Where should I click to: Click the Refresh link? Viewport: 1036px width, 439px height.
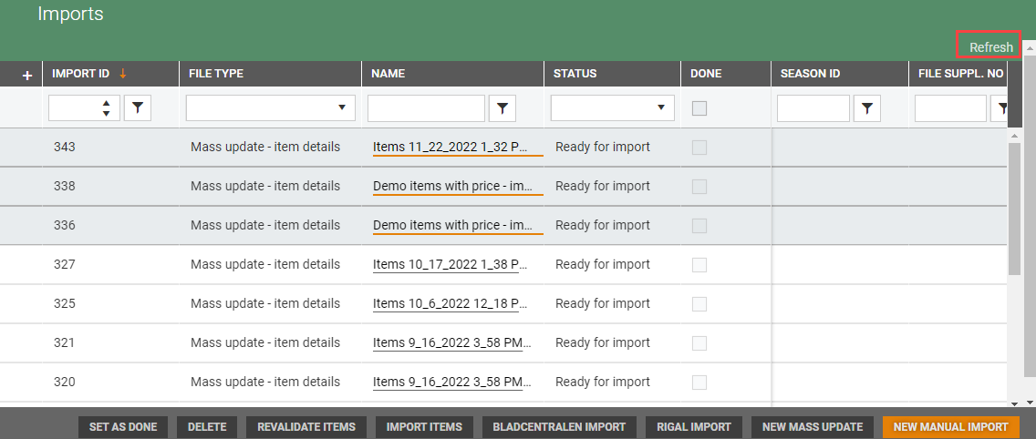[990, 47]
